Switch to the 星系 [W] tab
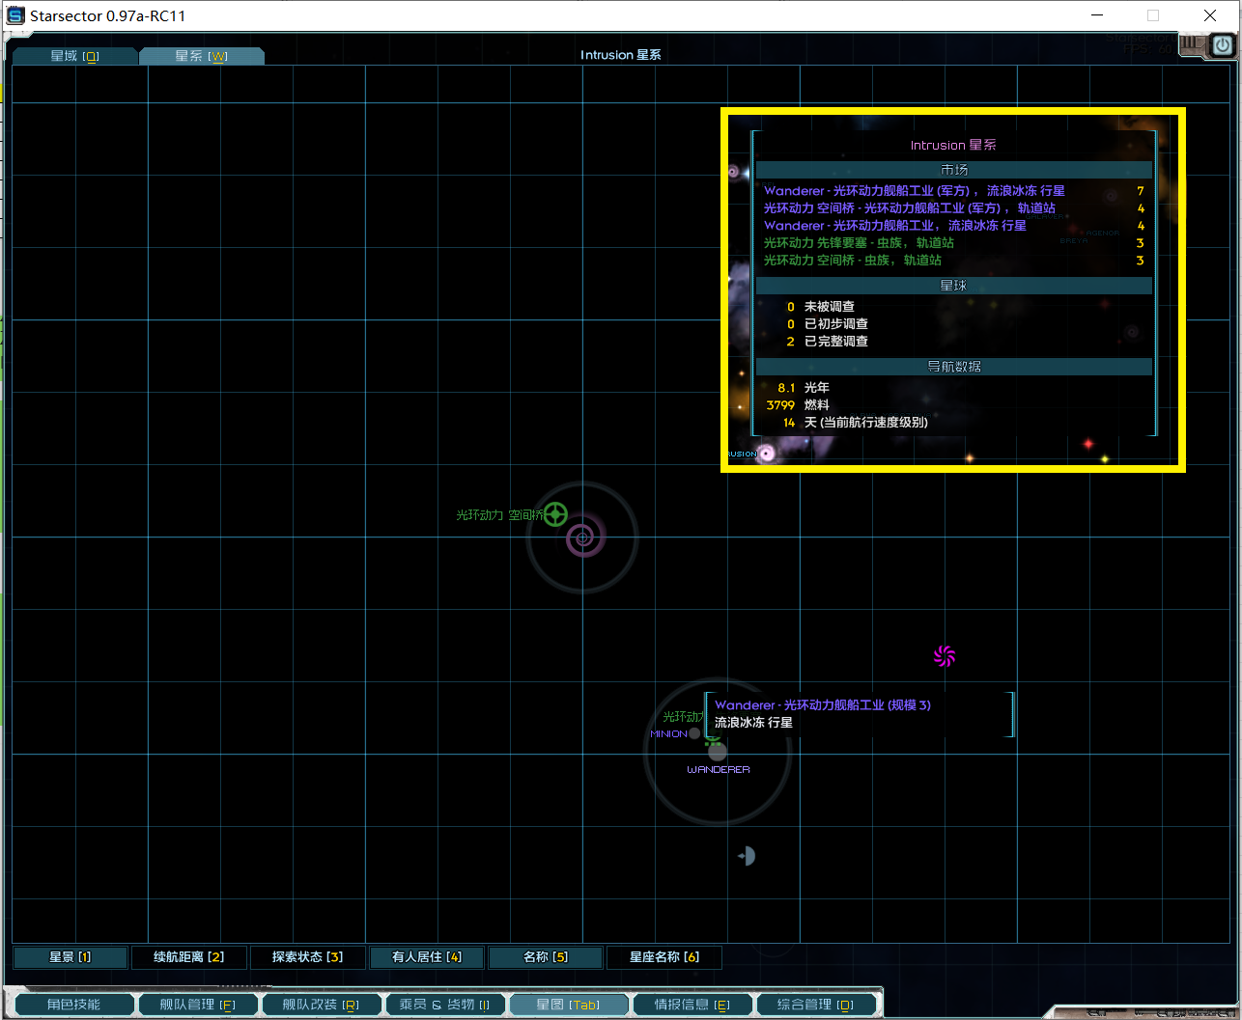Screen dimensions: 1242x1020 [201, 56]
